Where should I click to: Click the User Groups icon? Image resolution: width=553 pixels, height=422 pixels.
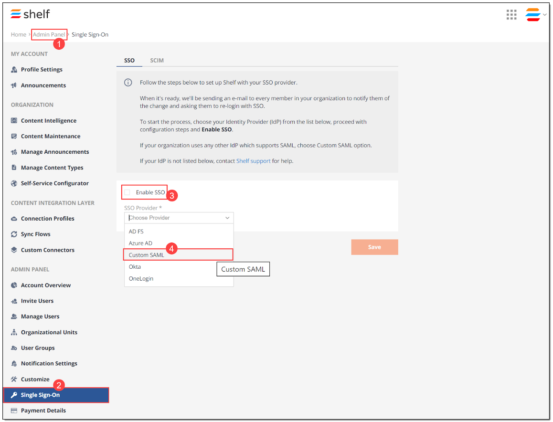click(x=14, y=348)
